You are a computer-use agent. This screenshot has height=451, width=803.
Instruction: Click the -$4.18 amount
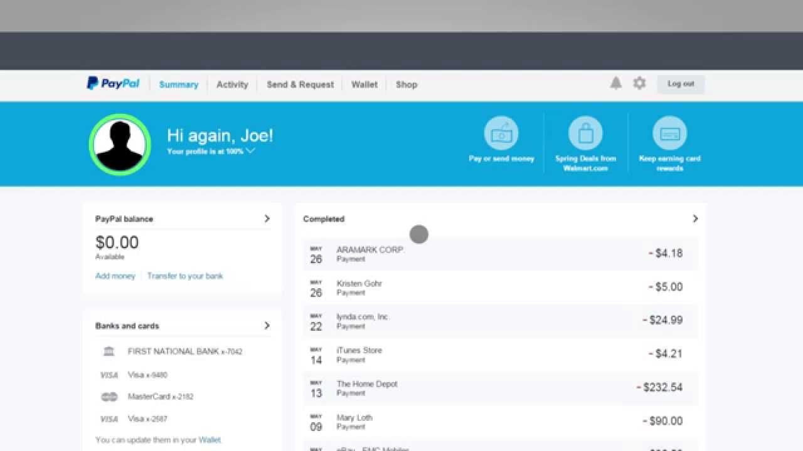[x=666, y=253]
